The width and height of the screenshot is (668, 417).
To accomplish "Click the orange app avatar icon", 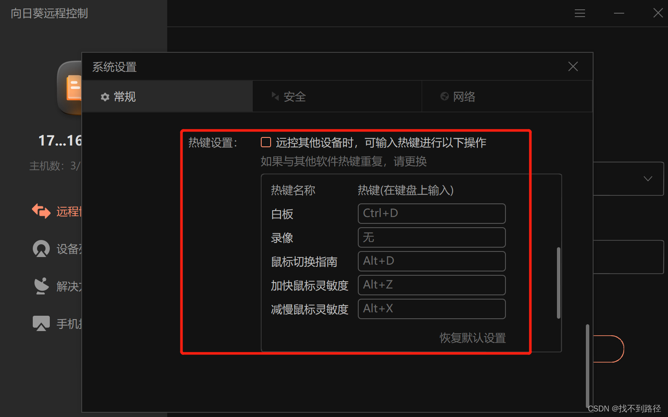I will tap(70, 88).
